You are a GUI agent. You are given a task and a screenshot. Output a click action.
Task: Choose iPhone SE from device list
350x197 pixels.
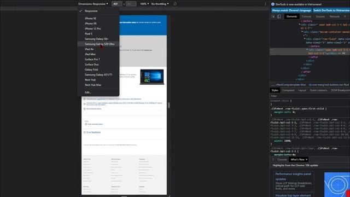point(98,18)
